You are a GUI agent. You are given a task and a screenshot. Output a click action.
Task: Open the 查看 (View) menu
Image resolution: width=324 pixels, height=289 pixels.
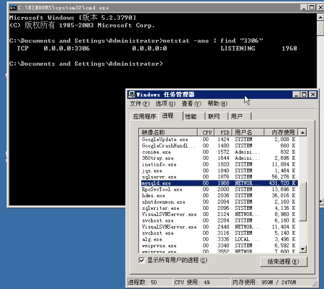pyautogui.click(x=191, y=104)
